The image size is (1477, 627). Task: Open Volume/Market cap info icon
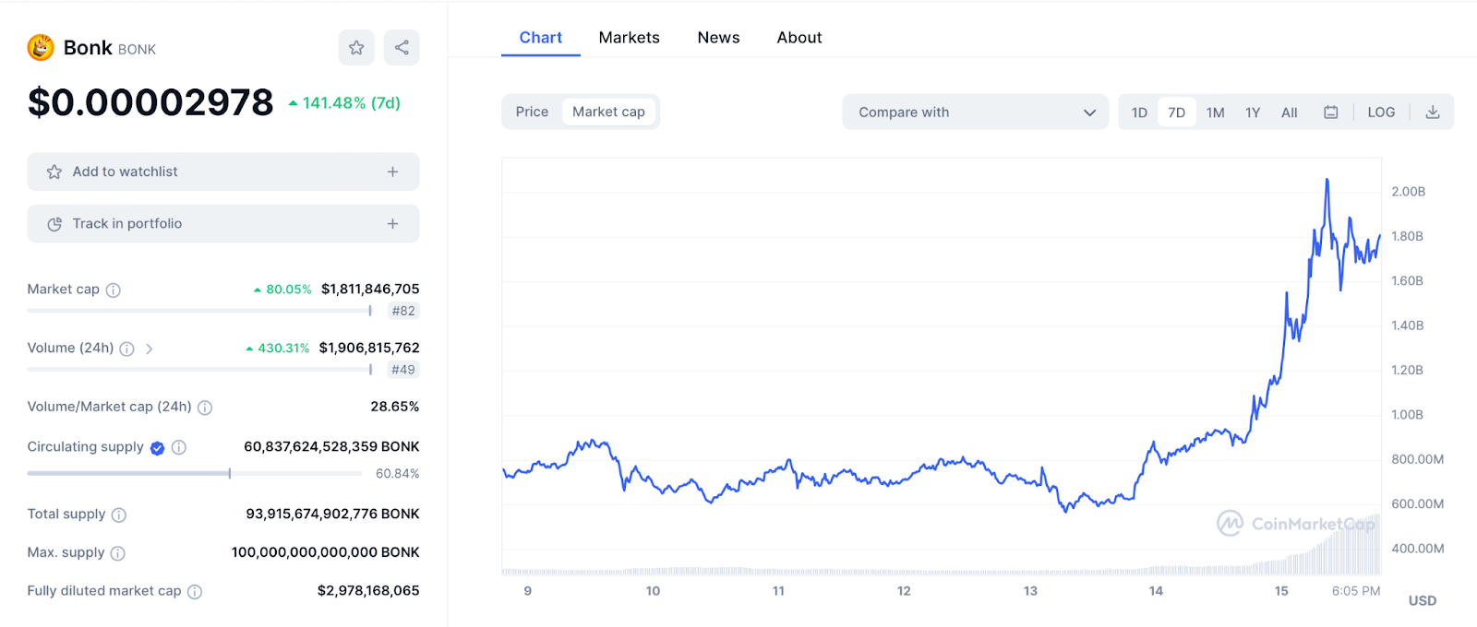point(205,408)
